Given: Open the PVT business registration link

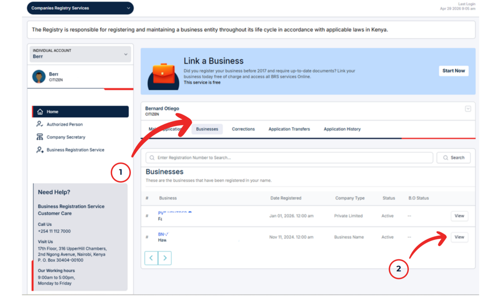Looking at the screenshot, I should (x=175, y=213).
